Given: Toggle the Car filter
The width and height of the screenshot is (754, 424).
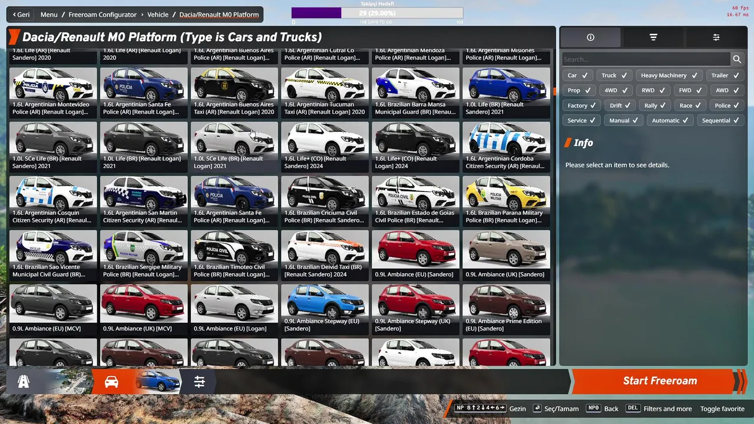Looking at the screenshot, I should tap(577, 75).
